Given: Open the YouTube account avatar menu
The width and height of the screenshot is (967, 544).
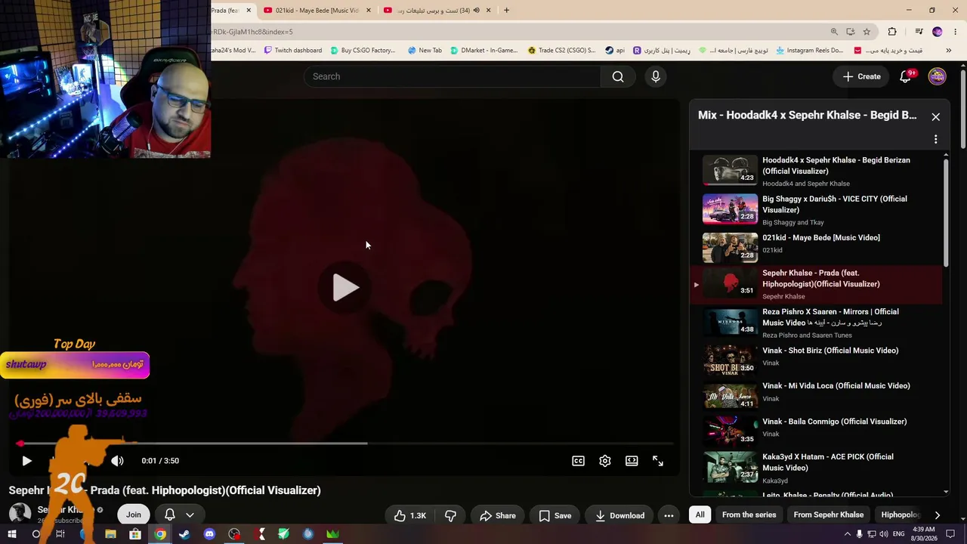Looking at the screenshot, I should coord(937,76).
